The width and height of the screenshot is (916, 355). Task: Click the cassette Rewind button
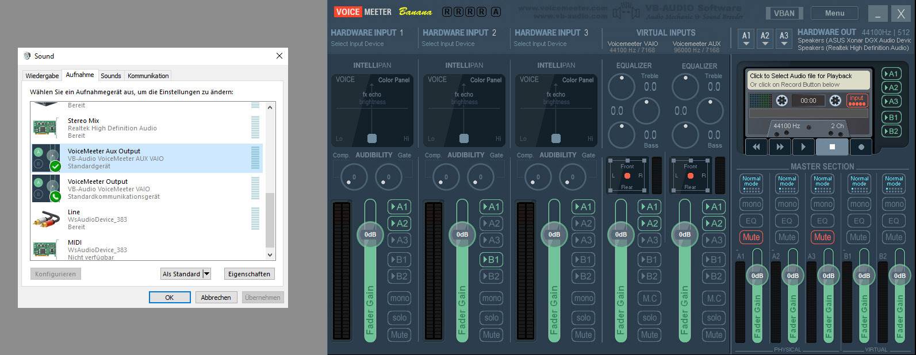756,147
